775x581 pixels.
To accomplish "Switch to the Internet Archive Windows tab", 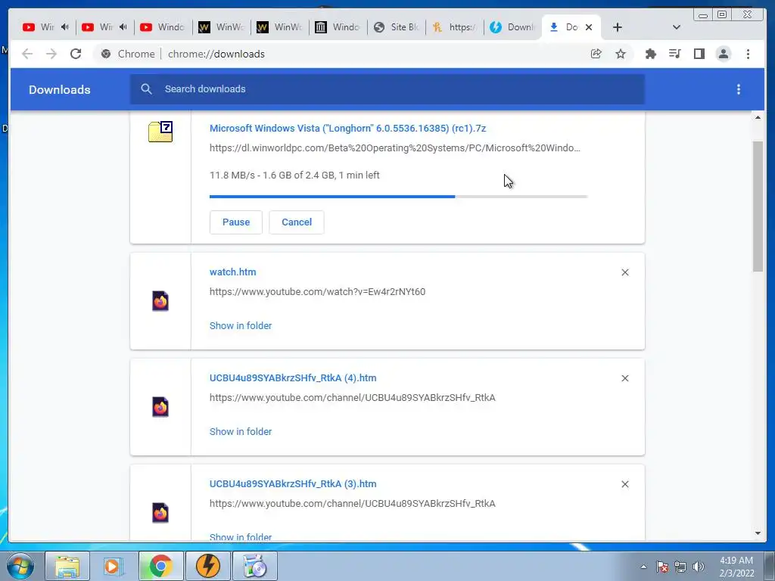I will (x=338, y=27).
